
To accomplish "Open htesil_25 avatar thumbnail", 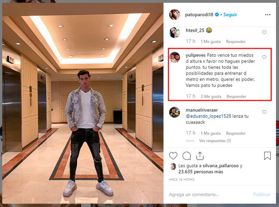I will pyautogui.click(x=174, y=33).
